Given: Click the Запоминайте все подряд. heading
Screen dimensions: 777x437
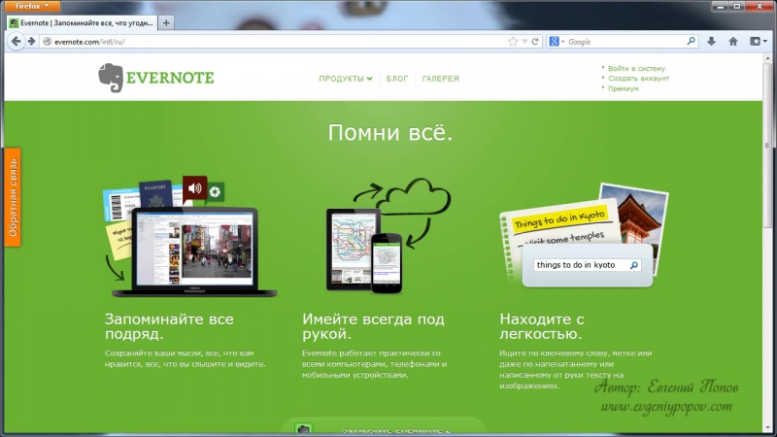Looking at the screenshot, I should coord(169,326).
